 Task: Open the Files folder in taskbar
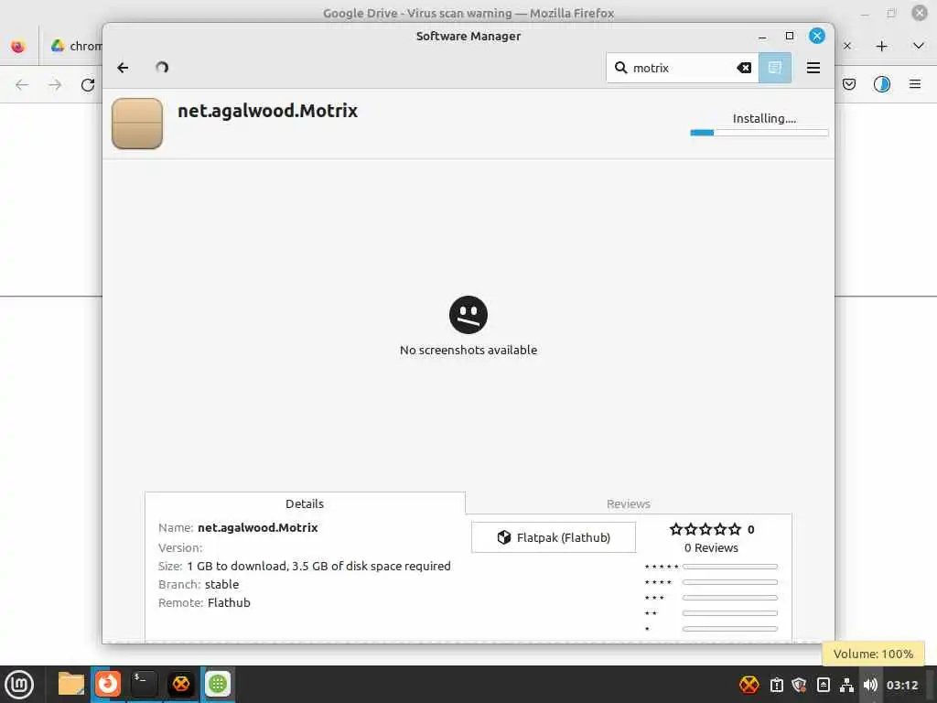(71, 684)
